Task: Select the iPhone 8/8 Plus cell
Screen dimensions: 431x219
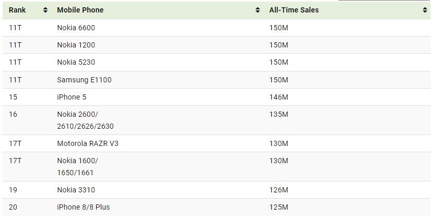Action: (x=83, y=207)
